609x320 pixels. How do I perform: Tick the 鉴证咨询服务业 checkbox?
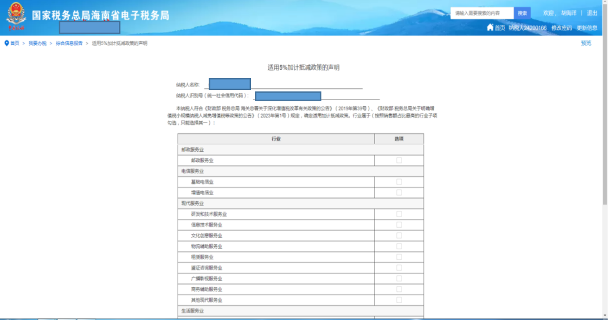[399, 268]
